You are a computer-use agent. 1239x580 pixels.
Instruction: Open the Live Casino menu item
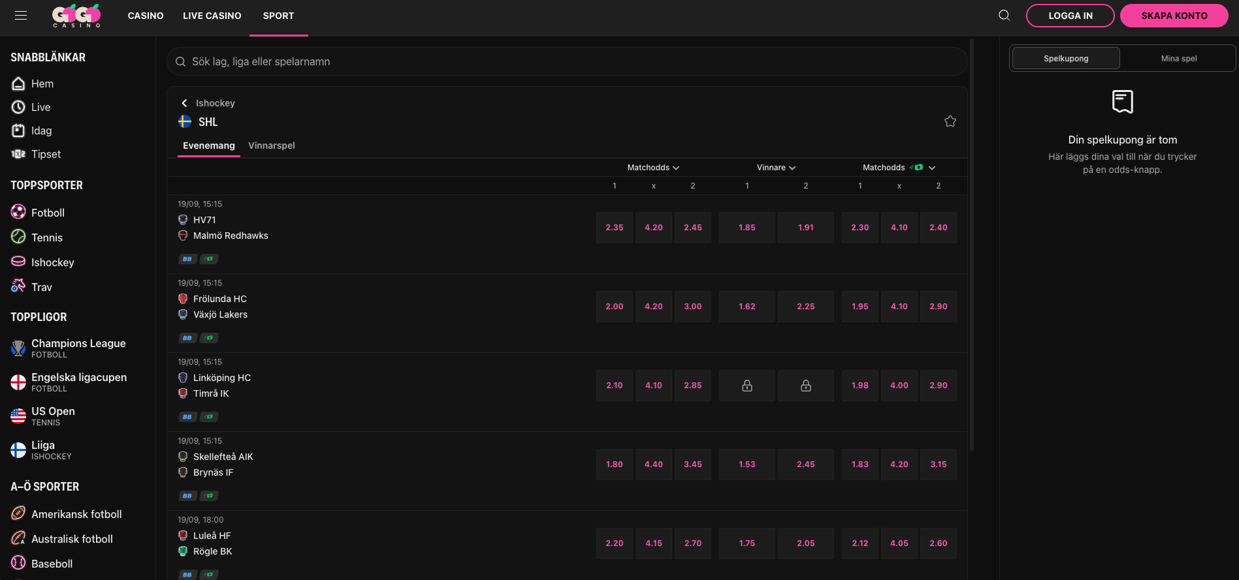[x=212, y=16]
